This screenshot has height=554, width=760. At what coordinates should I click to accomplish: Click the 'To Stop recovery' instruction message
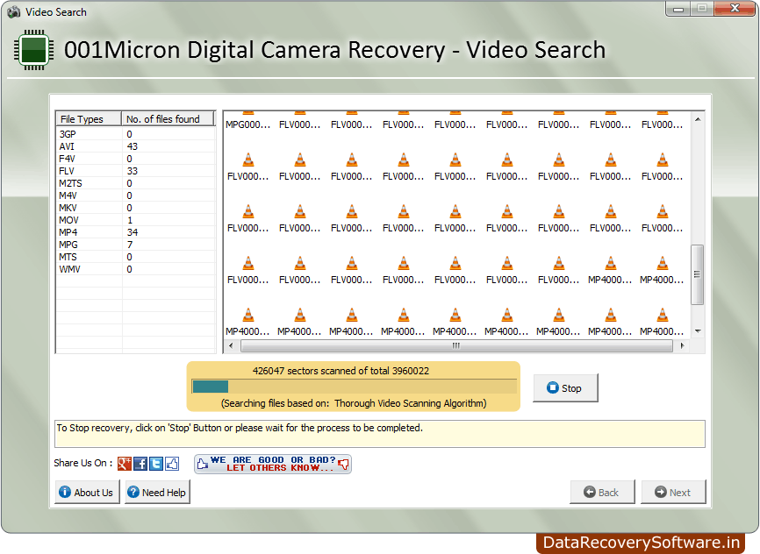coord(240,428)
